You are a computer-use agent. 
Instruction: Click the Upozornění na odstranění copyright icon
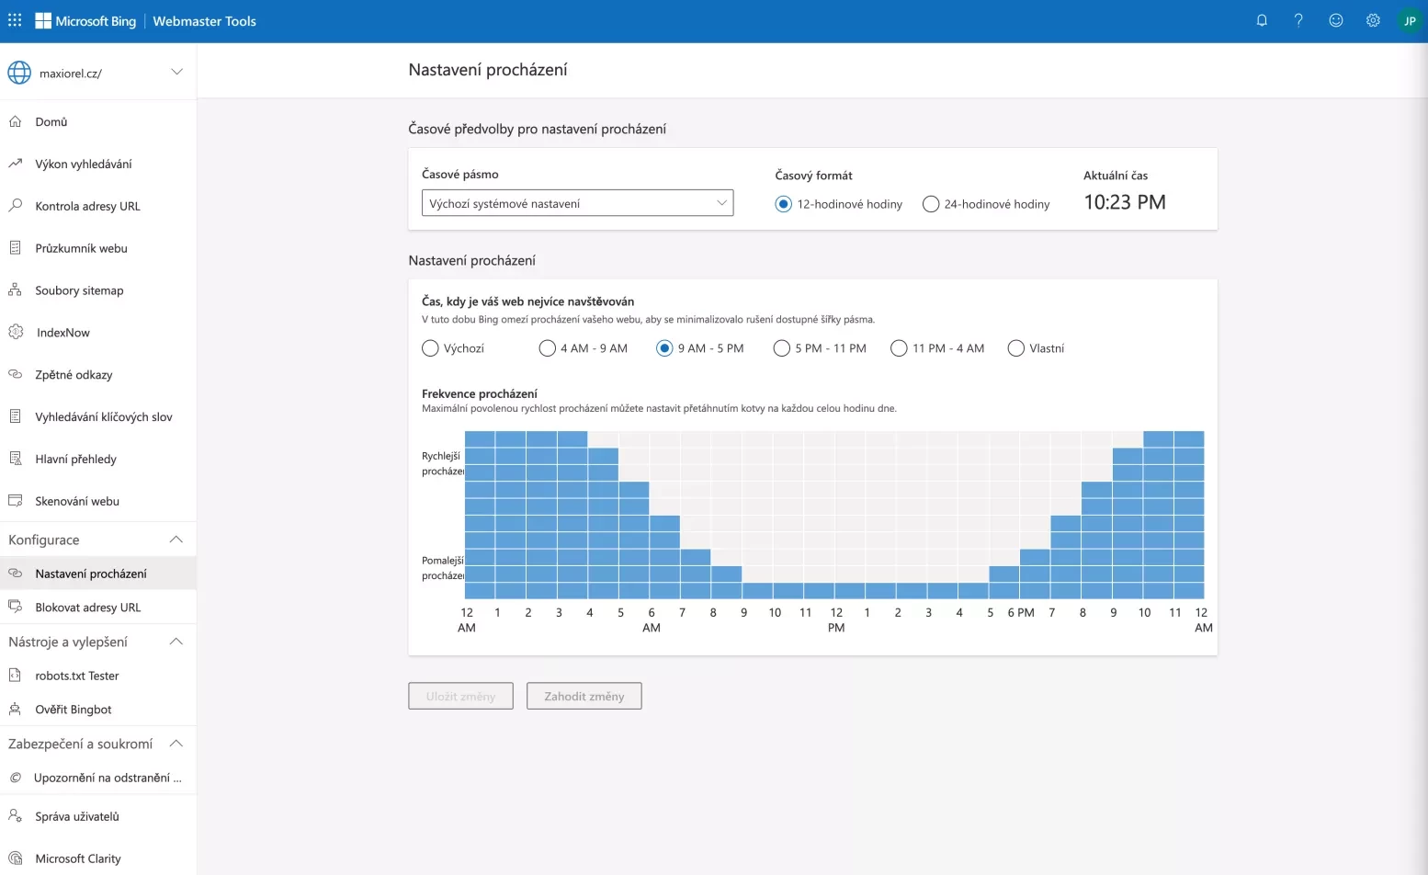(16, 778)
